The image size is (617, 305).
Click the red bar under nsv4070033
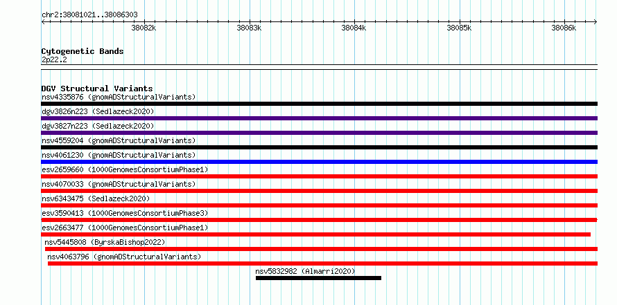point(319,191)
